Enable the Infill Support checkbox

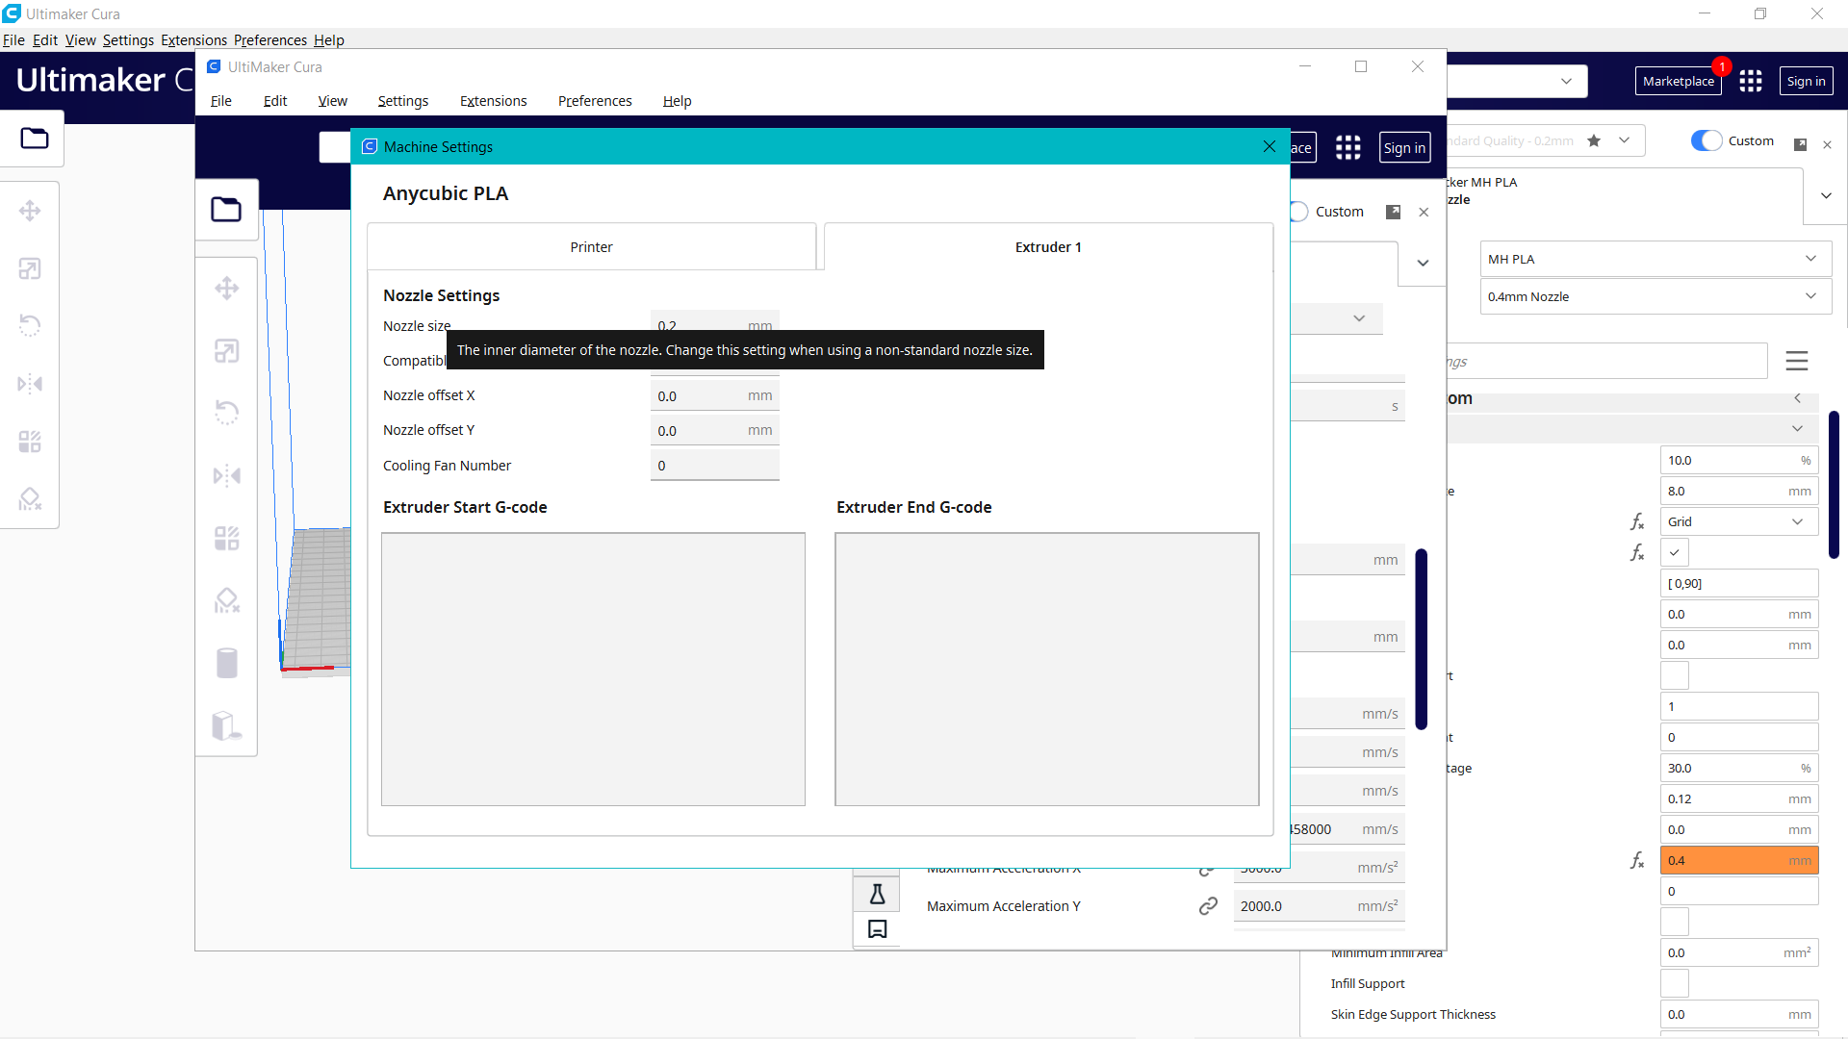click(x=1675, y=983)
